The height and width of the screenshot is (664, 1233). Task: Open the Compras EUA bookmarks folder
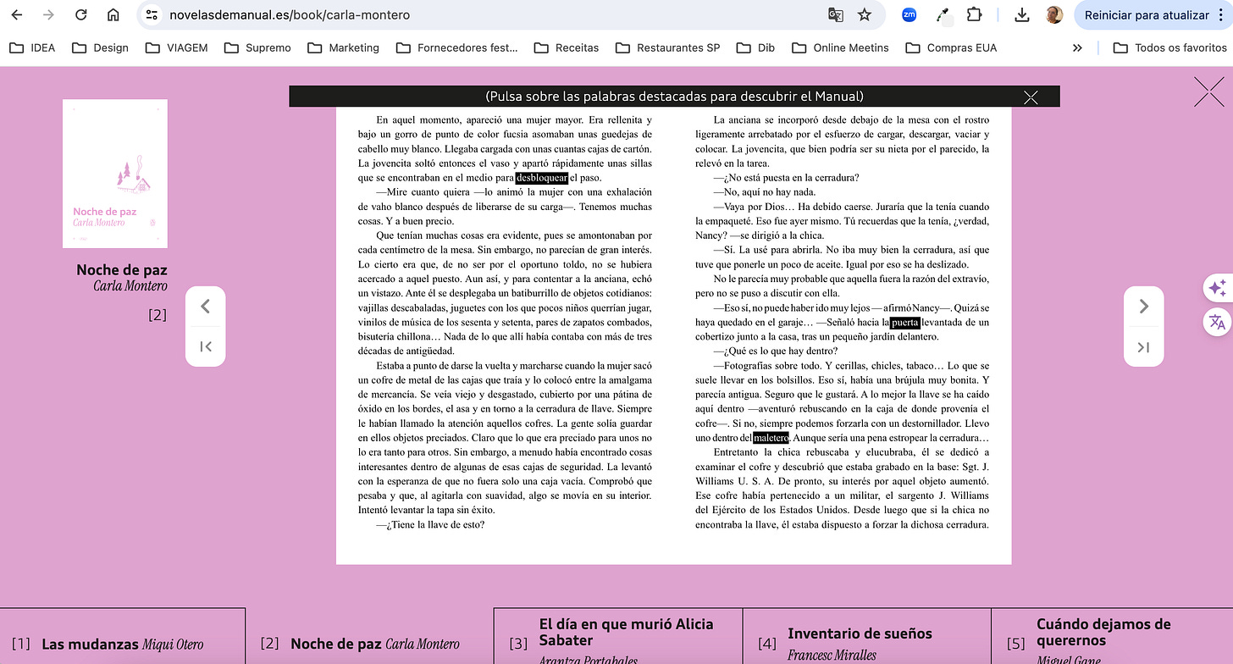coord(951,47)
